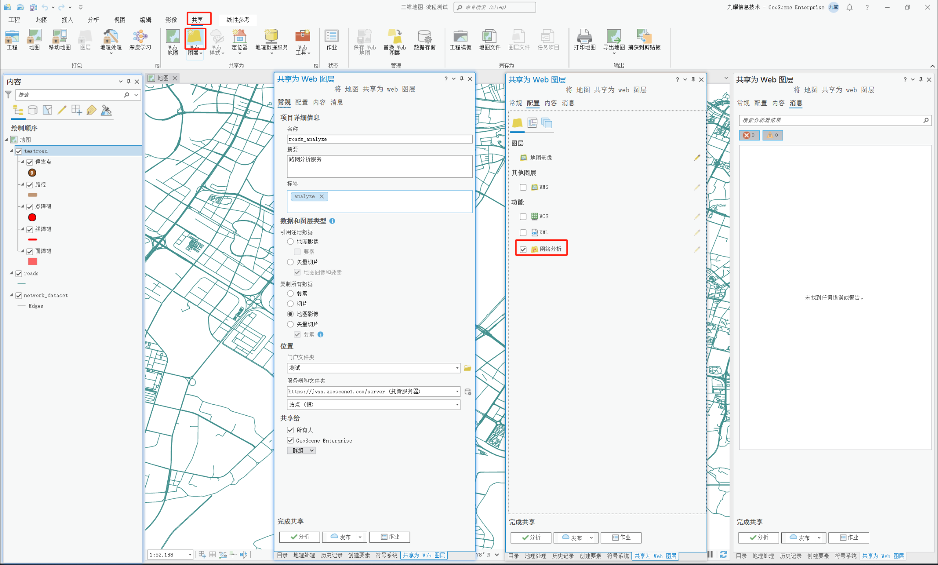The image size is (938, 565).
Task: Select the 切片 radio under 复制所有数据
Action: point(290,304)
